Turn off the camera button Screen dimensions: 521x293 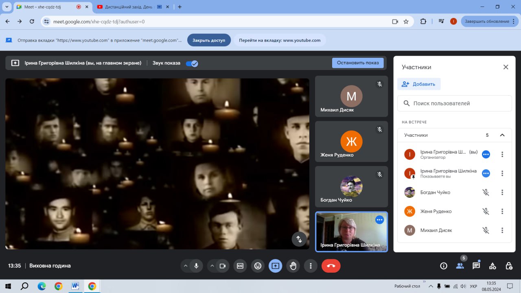tap(223, 266)
